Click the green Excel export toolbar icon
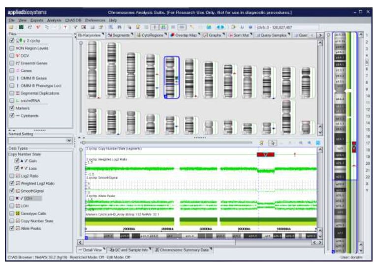The width and height of the screenshot is (376, 265). click(x=21, y=28)
